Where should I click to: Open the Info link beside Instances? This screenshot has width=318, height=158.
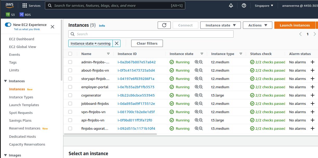click(x=102, y=26)
